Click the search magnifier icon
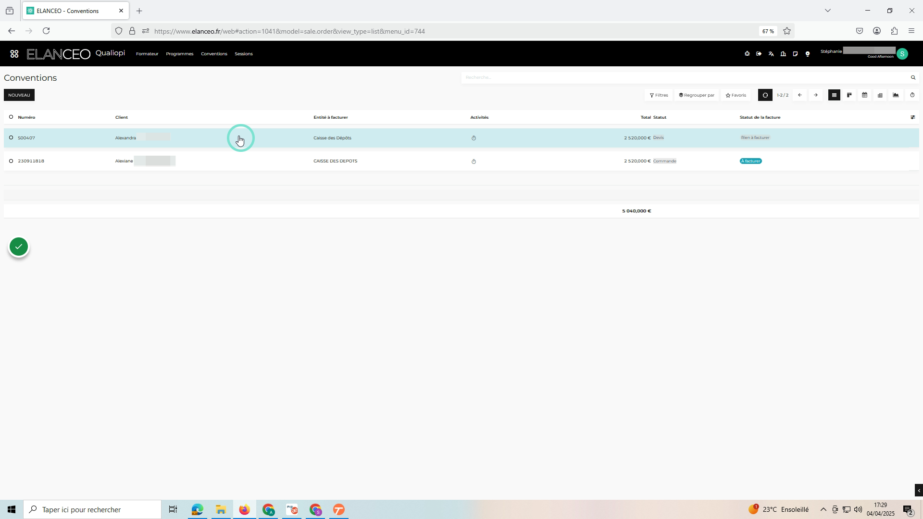 (913, 77)
